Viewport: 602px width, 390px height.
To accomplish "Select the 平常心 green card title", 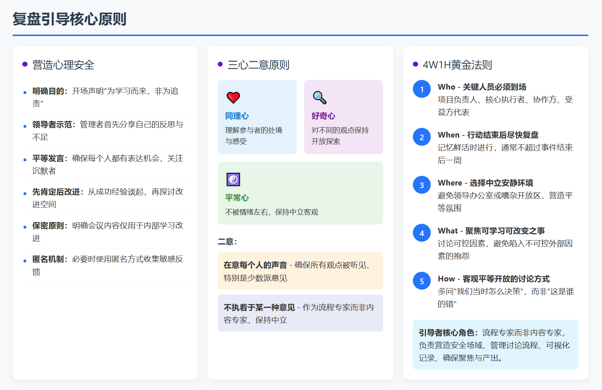I will pos(237,198).
